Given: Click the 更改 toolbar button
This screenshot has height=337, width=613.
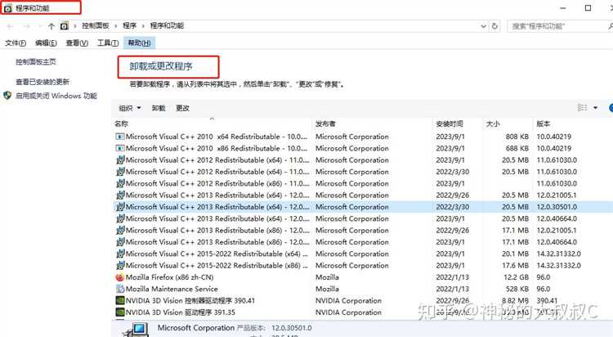Looking at the screenshot, I should [x=182, y=108].
